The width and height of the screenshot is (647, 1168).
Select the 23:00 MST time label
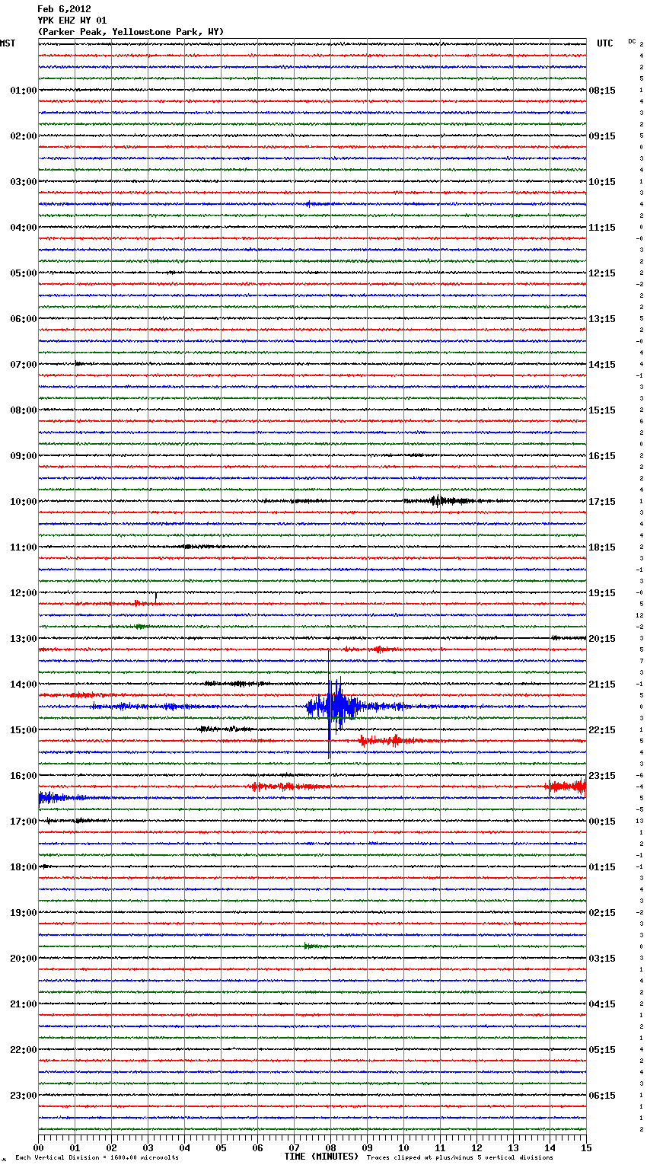pyautogui.click(x=23, y=1096)
